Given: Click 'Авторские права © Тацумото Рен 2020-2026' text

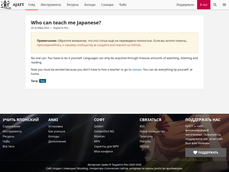Looking at the screenshot, I should (x=114, y=165).
